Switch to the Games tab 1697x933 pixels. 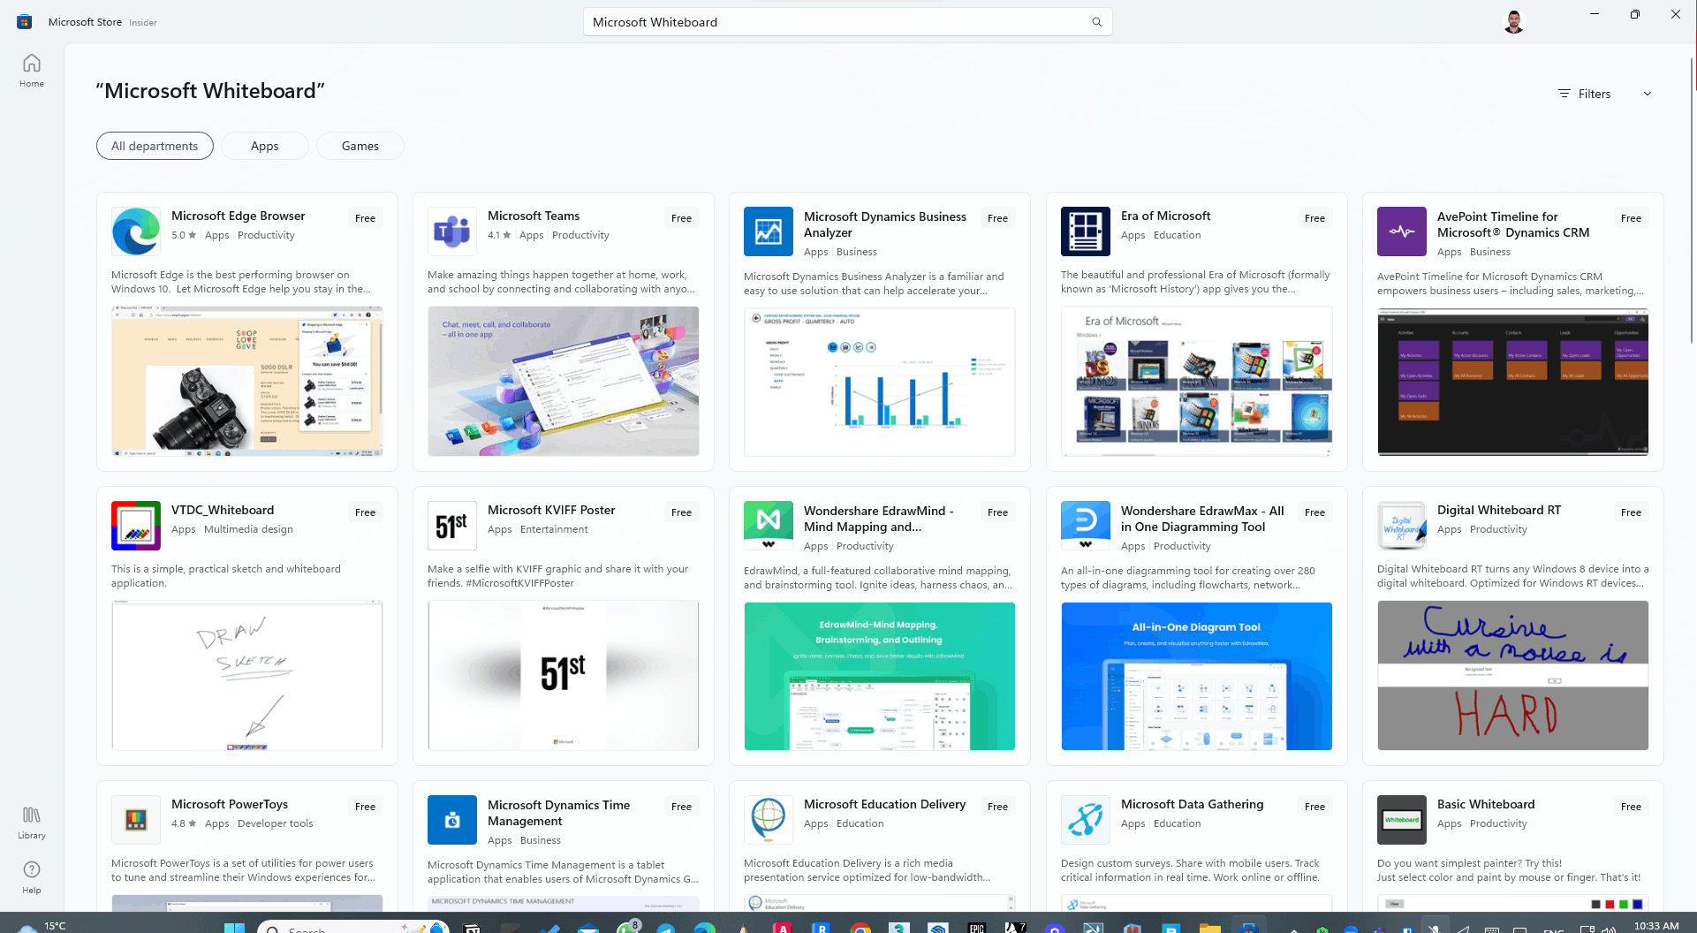pyautogui.click(x=360, y=146)
